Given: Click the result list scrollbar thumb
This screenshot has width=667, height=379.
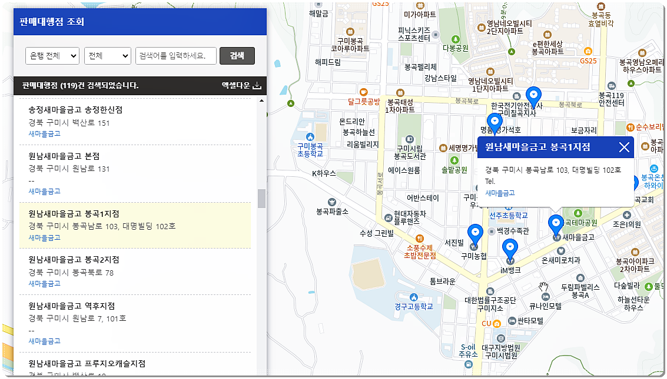Looking at the screenshot, I should coord(261,199).
